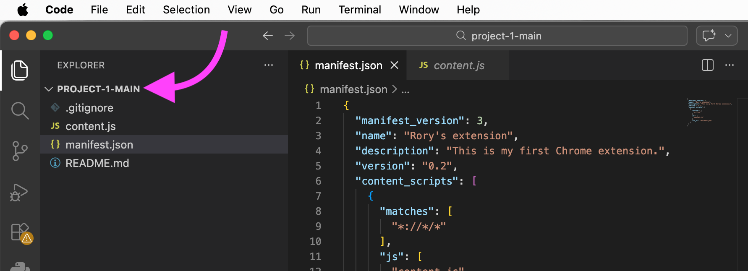Open README.md in the file explorer
Image resolution: width=748 pixels, height=271 pixels.
[97, 163]
